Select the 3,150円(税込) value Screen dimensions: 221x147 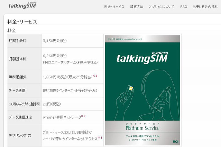click(55, 41)
